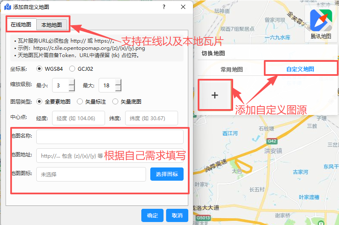This screenshot has width=339, height=225.
Task: Click the 纬度 latitude input field
Action: pos(152,118)
